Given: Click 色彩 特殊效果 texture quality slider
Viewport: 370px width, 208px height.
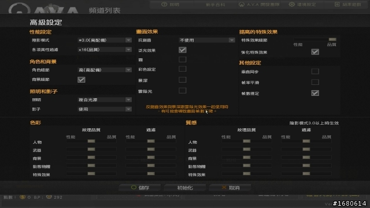Looking at the screenshot, I should click(x=91, y=173).
